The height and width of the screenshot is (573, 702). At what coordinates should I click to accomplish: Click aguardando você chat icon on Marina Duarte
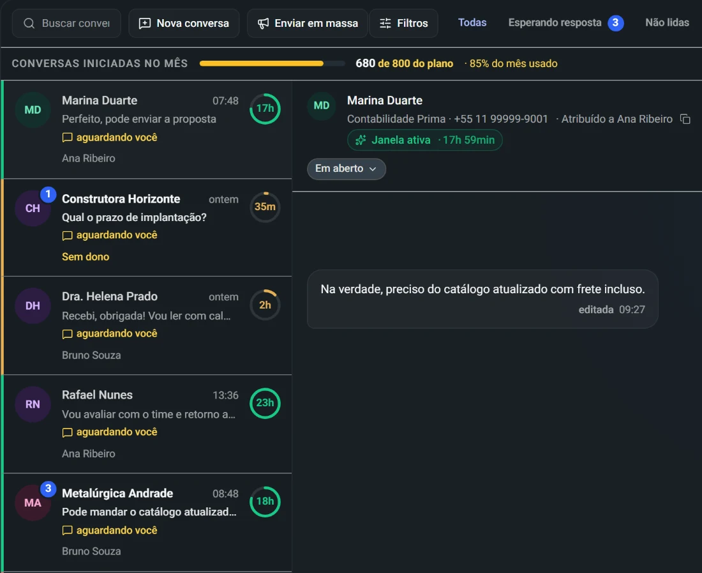coord(67,137)
